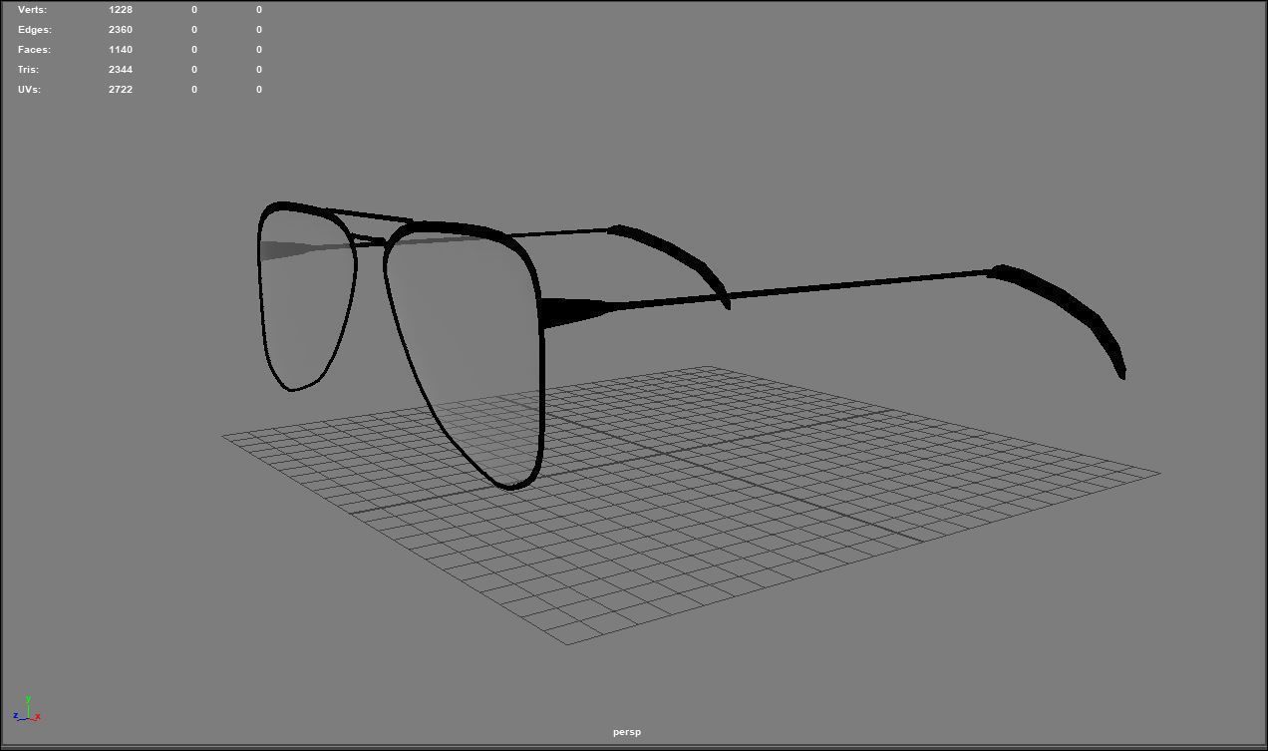Click the "Verts:" HUD label

(32, 9)
